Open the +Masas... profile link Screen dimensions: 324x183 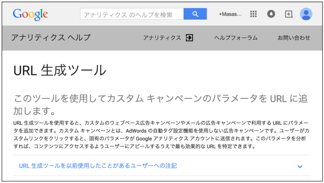coord(230,14)
